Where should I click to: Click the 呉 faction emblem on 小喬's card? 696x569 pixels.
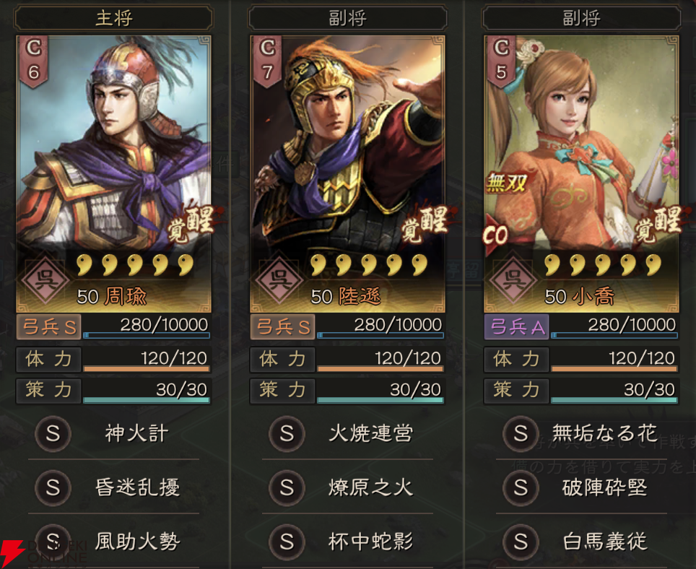513,280
